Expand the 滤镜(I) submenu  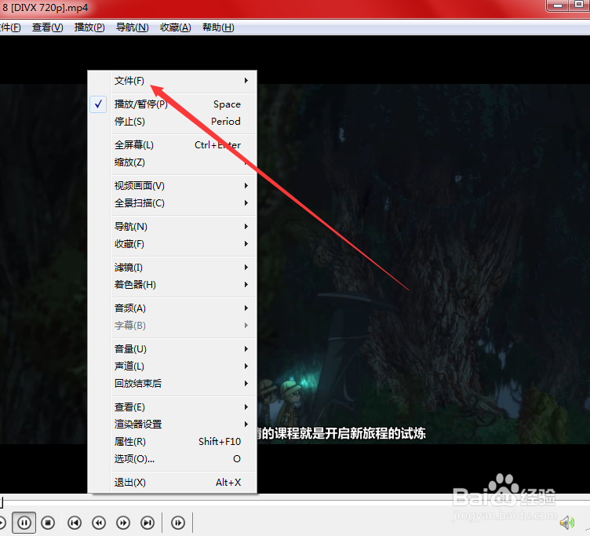(x=173, y=268)
